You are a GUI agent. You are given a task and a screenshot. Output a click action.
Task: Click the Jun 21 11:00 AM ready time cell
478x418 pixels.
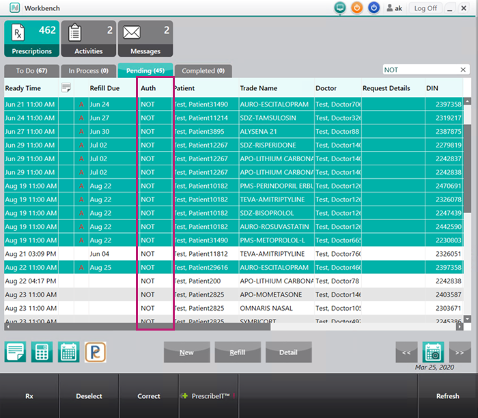click(x=30, y=104)
